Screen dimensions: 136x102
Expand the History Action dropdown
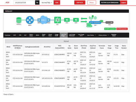(x=103, y=35)
